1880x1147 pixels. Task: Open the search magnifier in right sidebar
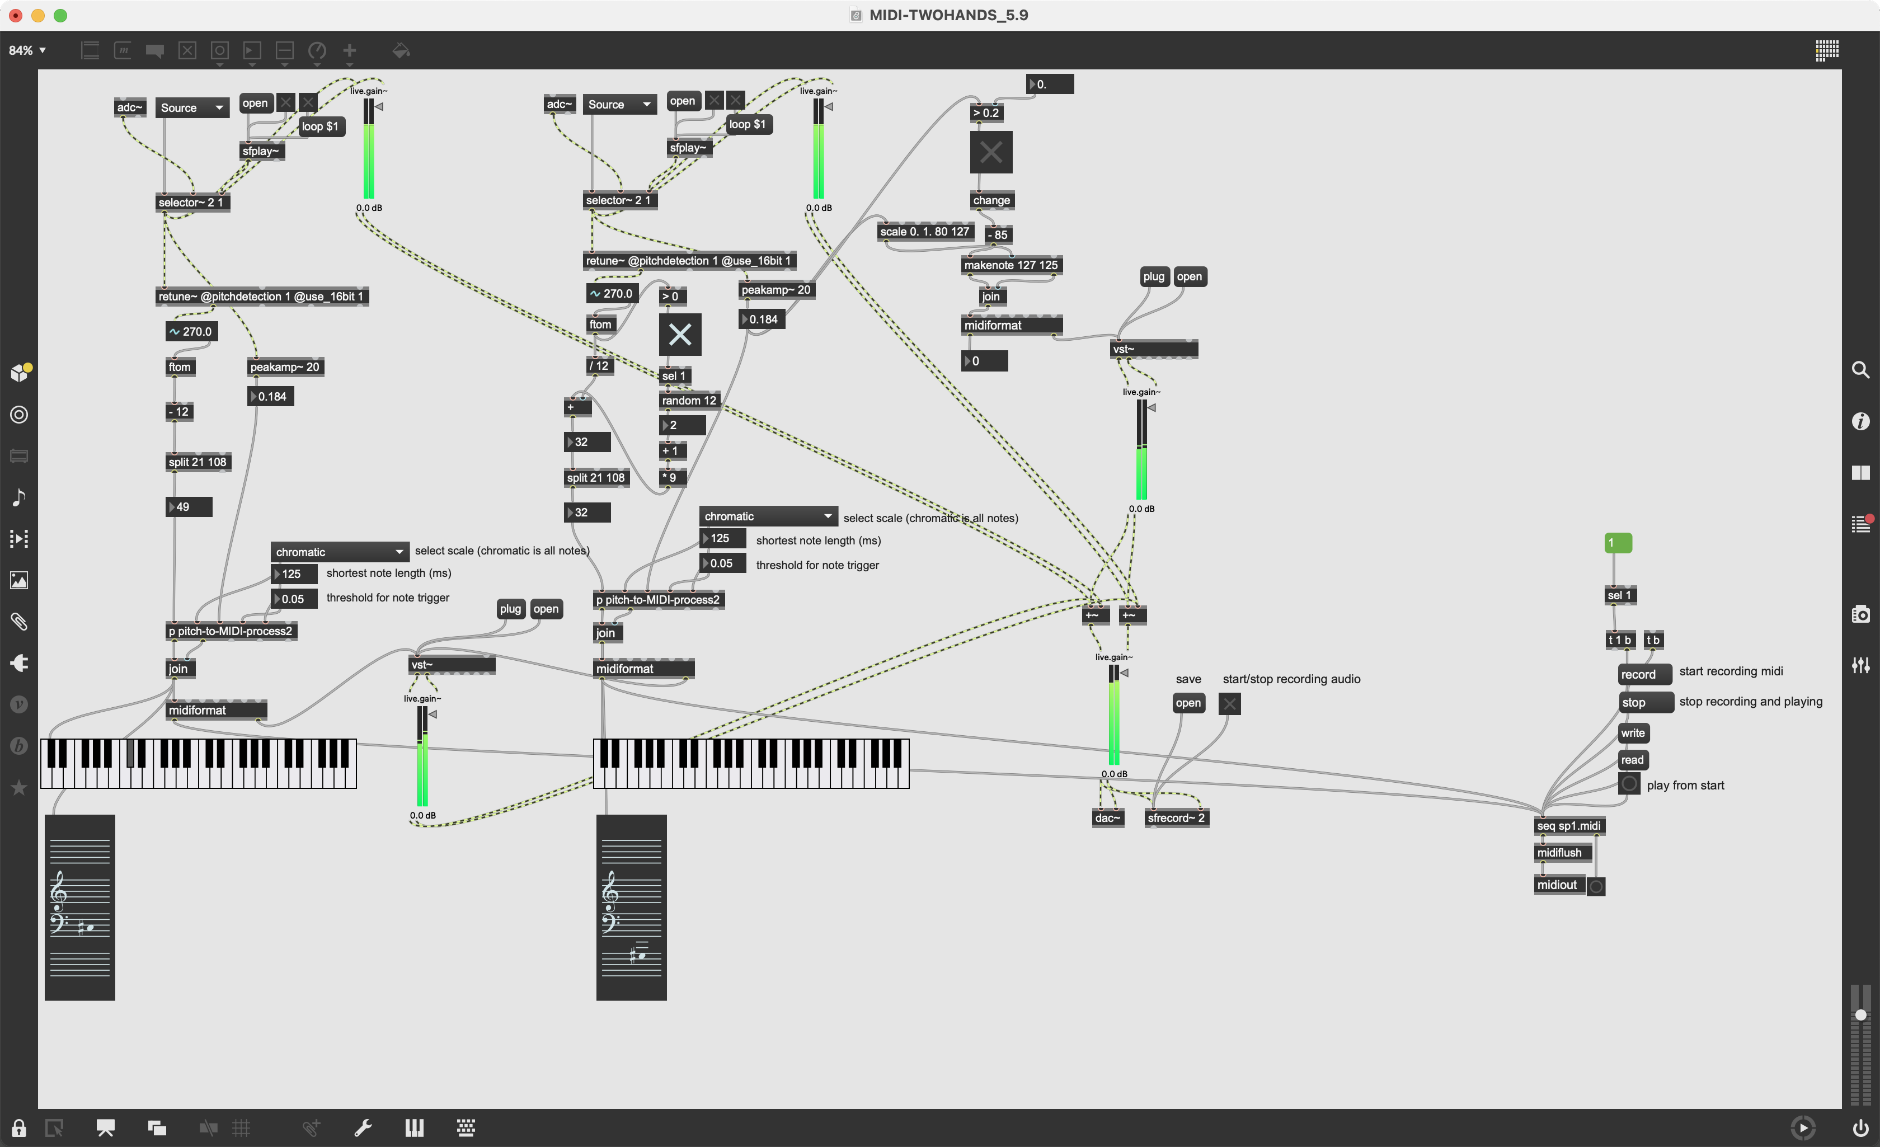tap(1860, 370)
